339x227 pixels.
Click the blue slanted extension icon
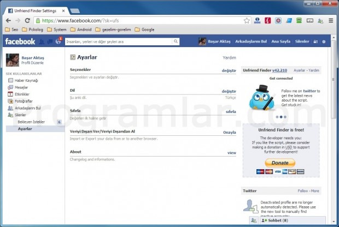click(289, 21)
